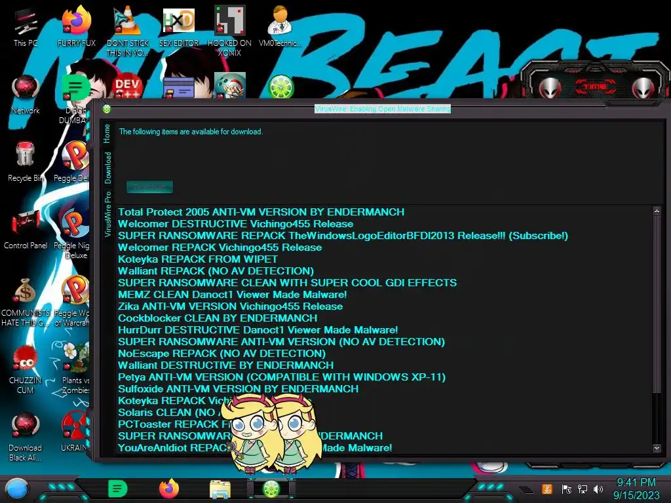Click the VirusWire window lime title icon
The width and height of the screenshot is (671, 503).
point(107,109)
